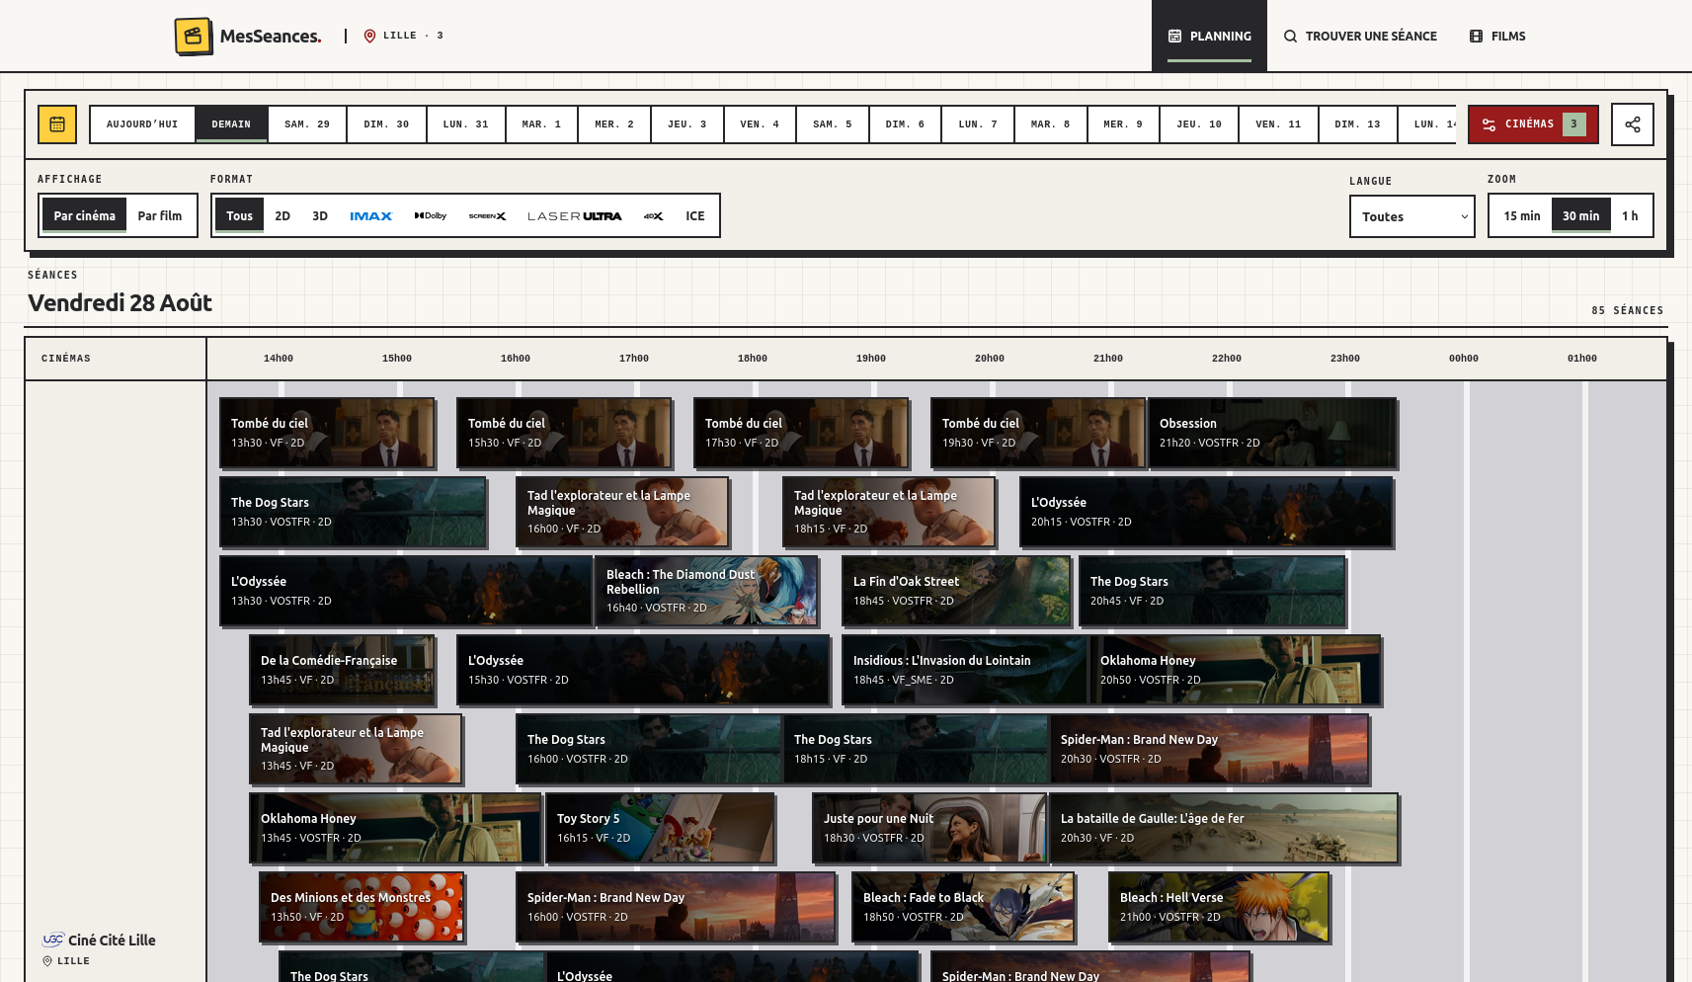Click the Lille location selector in header
Screen dimensions: 1692x982
pos(404,36)
